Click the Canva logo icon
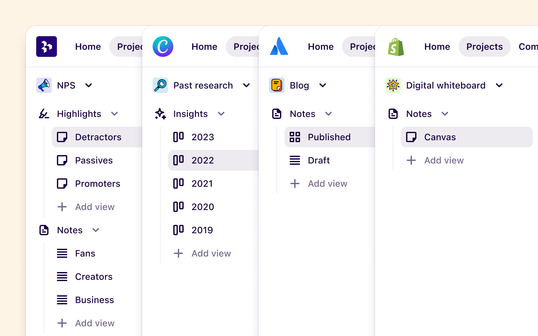 (x=163, y=47)
